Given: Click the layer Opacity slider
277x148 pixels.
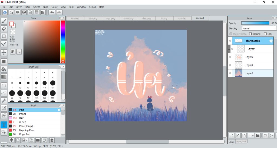Looking at the screenshot, I should [255, 23].
